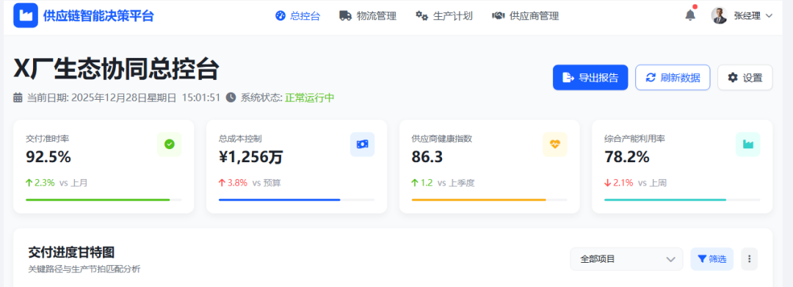Image resolution: width=793 pixels, height=287 pixels.
Task: Click the heartbeat icon on 供应商健康指数 card
Action: coord(555,145)
